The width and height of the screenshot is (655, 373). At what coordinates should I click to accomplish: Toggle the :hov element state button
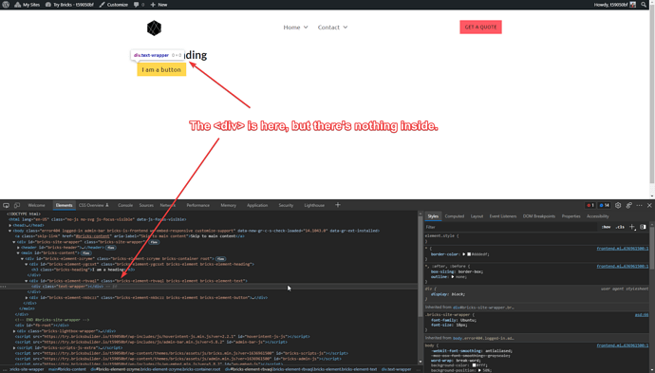607,227
